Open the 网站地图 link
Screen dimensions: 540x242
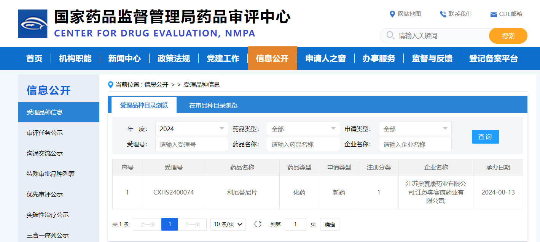(409, 14)
